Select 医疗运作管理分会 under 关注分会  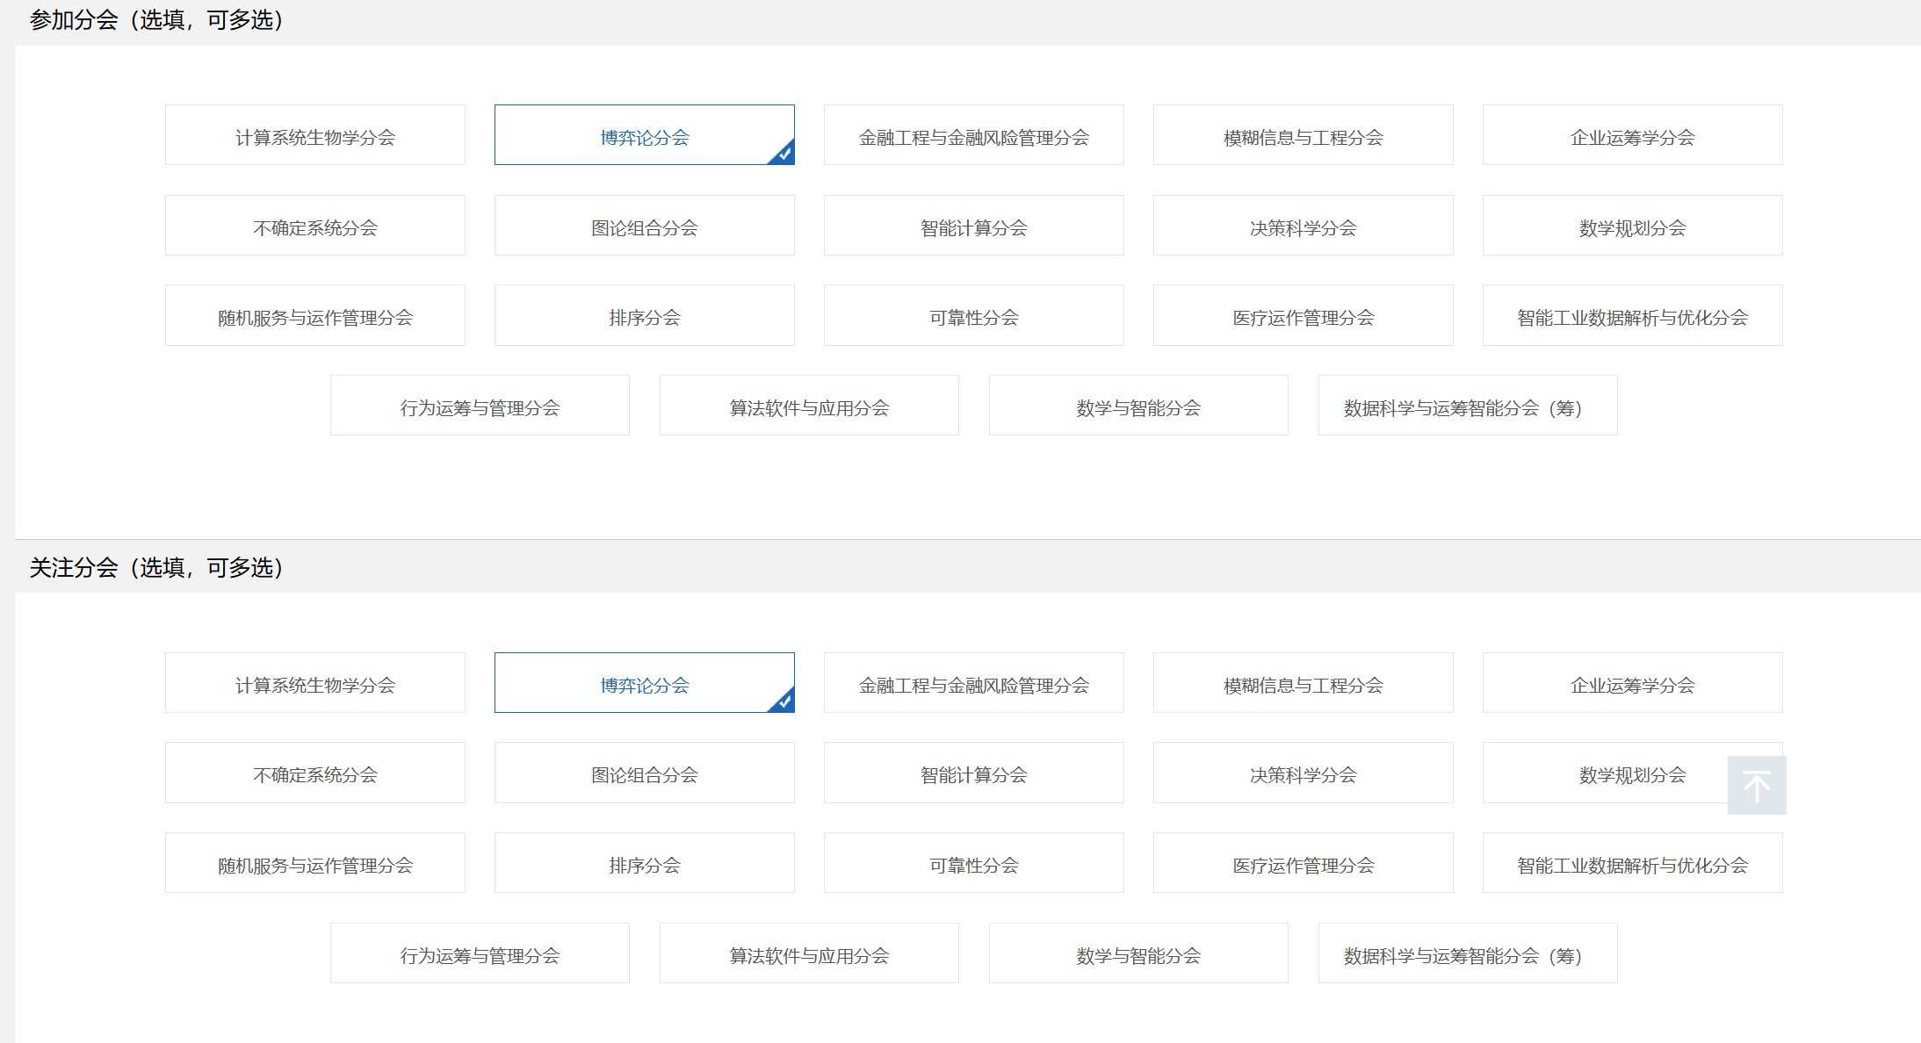pyautogui.click(x=1303, y=863)
